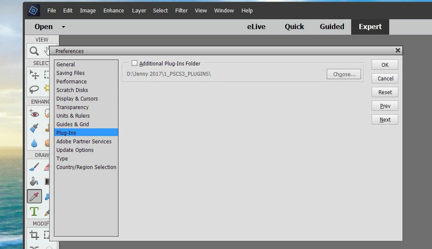Select the Blur water drop tool

34,143
